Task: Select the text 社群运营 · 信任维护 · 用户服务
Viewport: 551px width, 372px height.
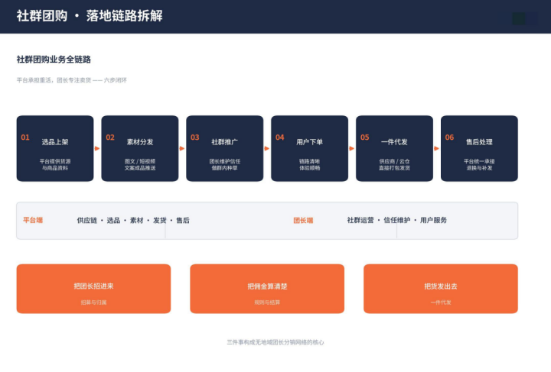Action: pos(397,220)
